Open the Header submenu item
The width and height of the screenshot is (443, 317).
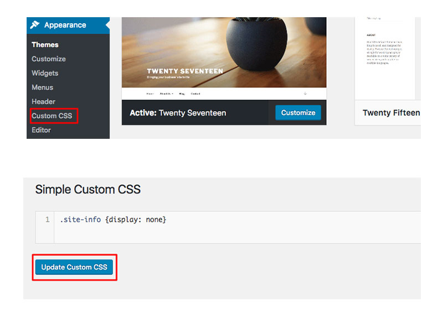click(x=44, y=102)
